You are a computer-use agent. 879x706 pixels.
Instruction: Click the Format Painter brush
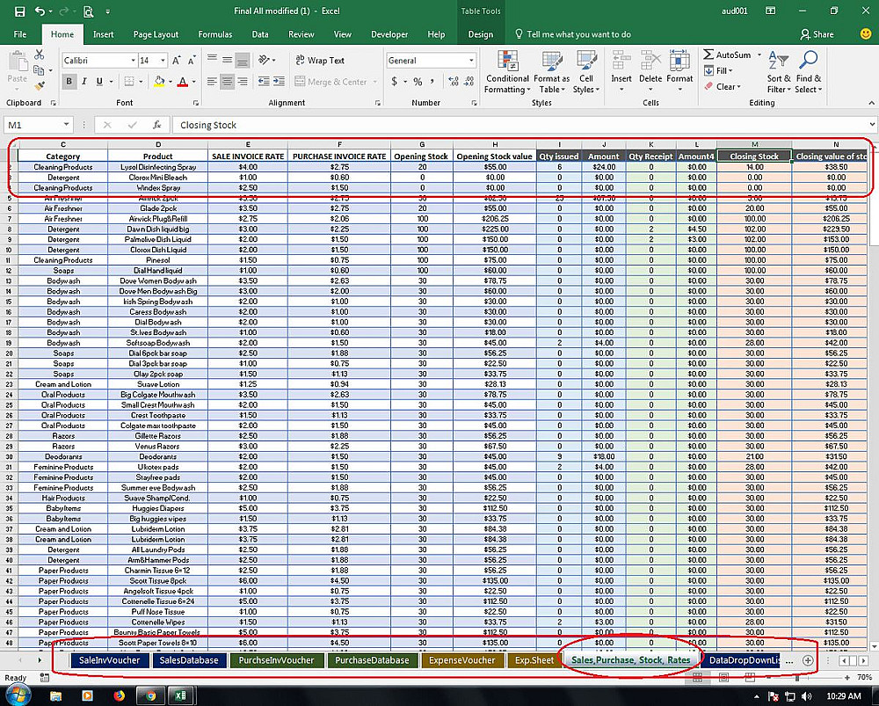click(39, 86)
